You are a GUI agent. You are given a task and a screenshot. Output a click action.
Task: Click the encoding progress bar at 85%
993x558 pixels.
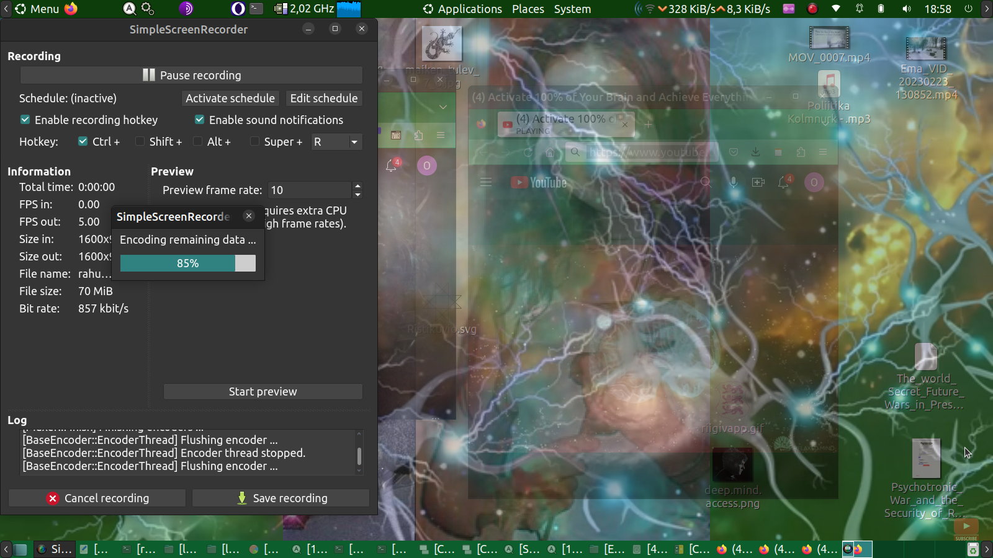188,263
